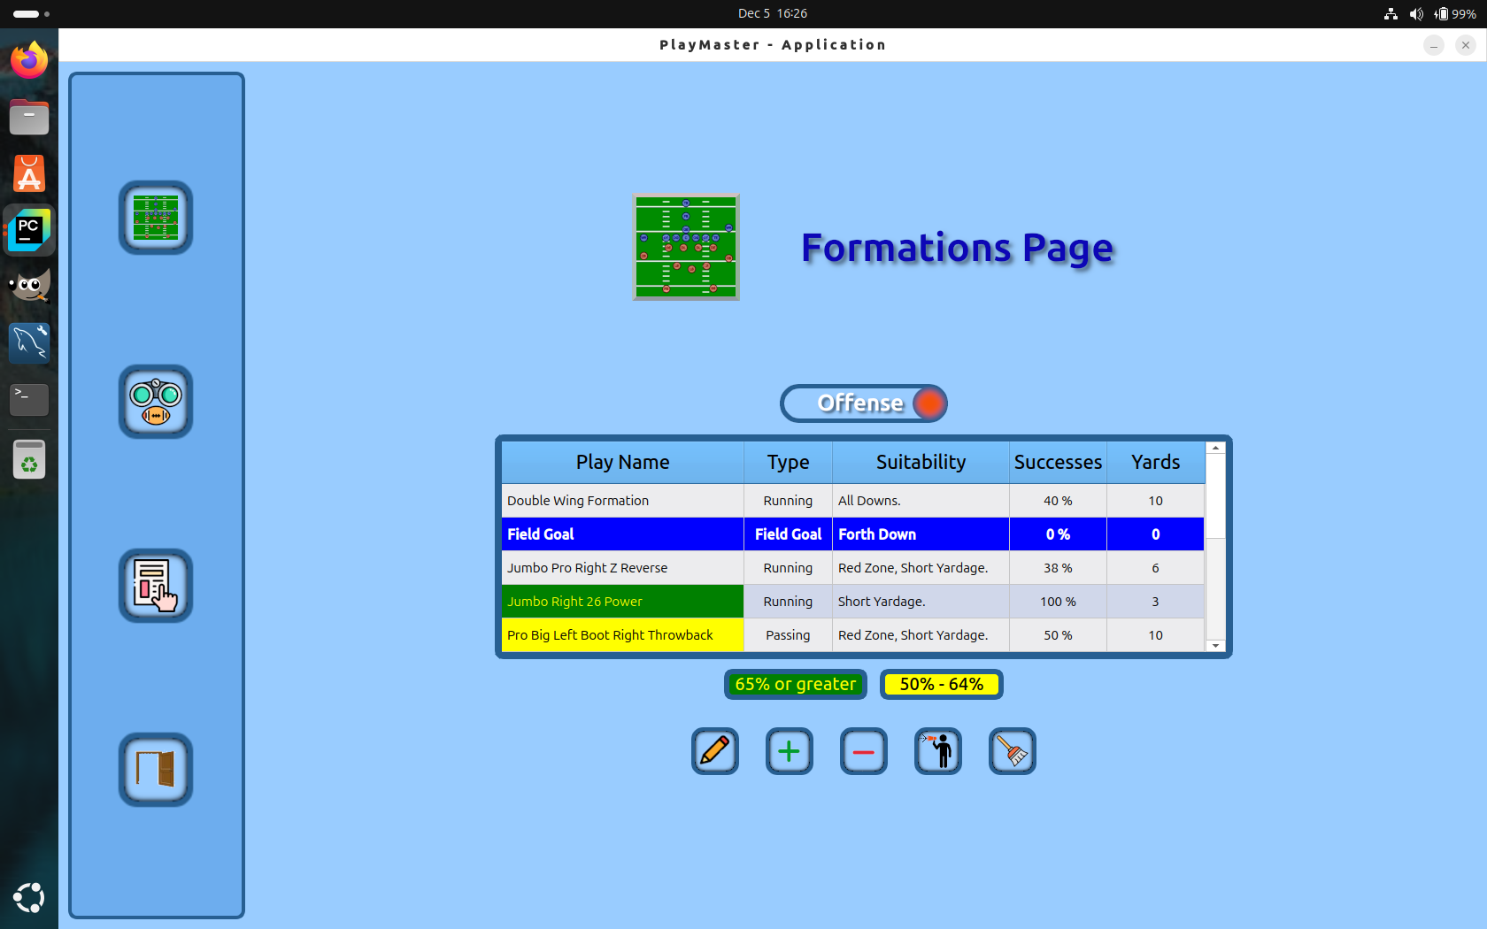Sort by the Successes column header
This screenshot has width=1487, height=929.
coord(1058,462)
